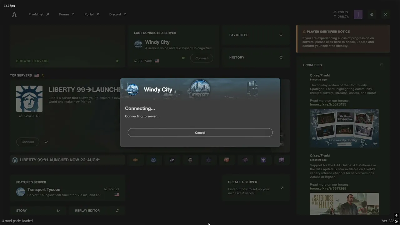Open the forum.cfx.re/t/5371288 link

tap(328, 188)
